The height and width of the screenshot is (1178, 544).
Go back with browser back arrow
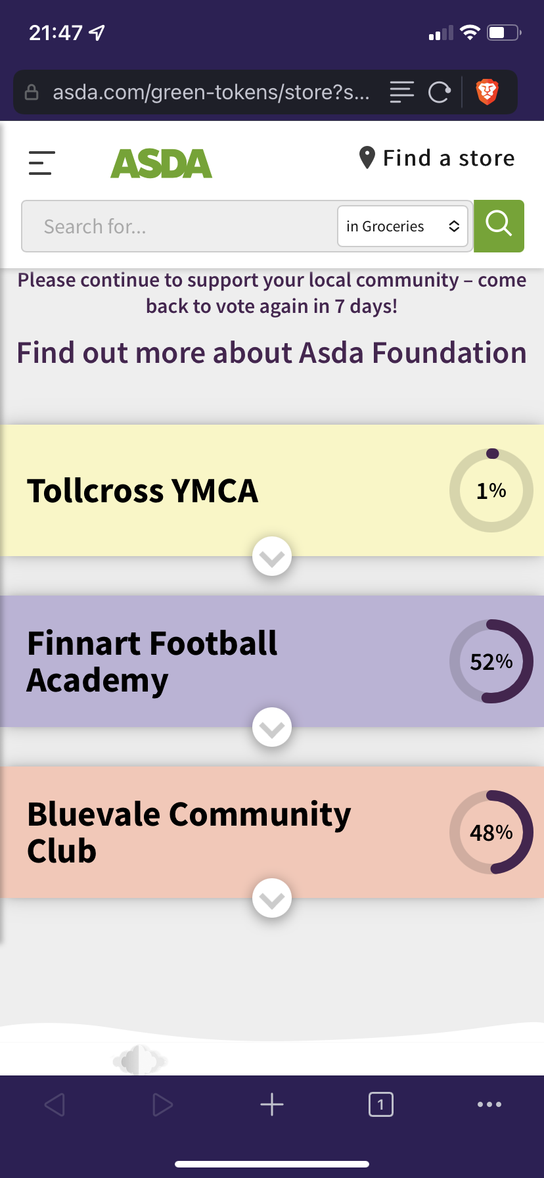pyautogui.click(x=55, y=1104)
